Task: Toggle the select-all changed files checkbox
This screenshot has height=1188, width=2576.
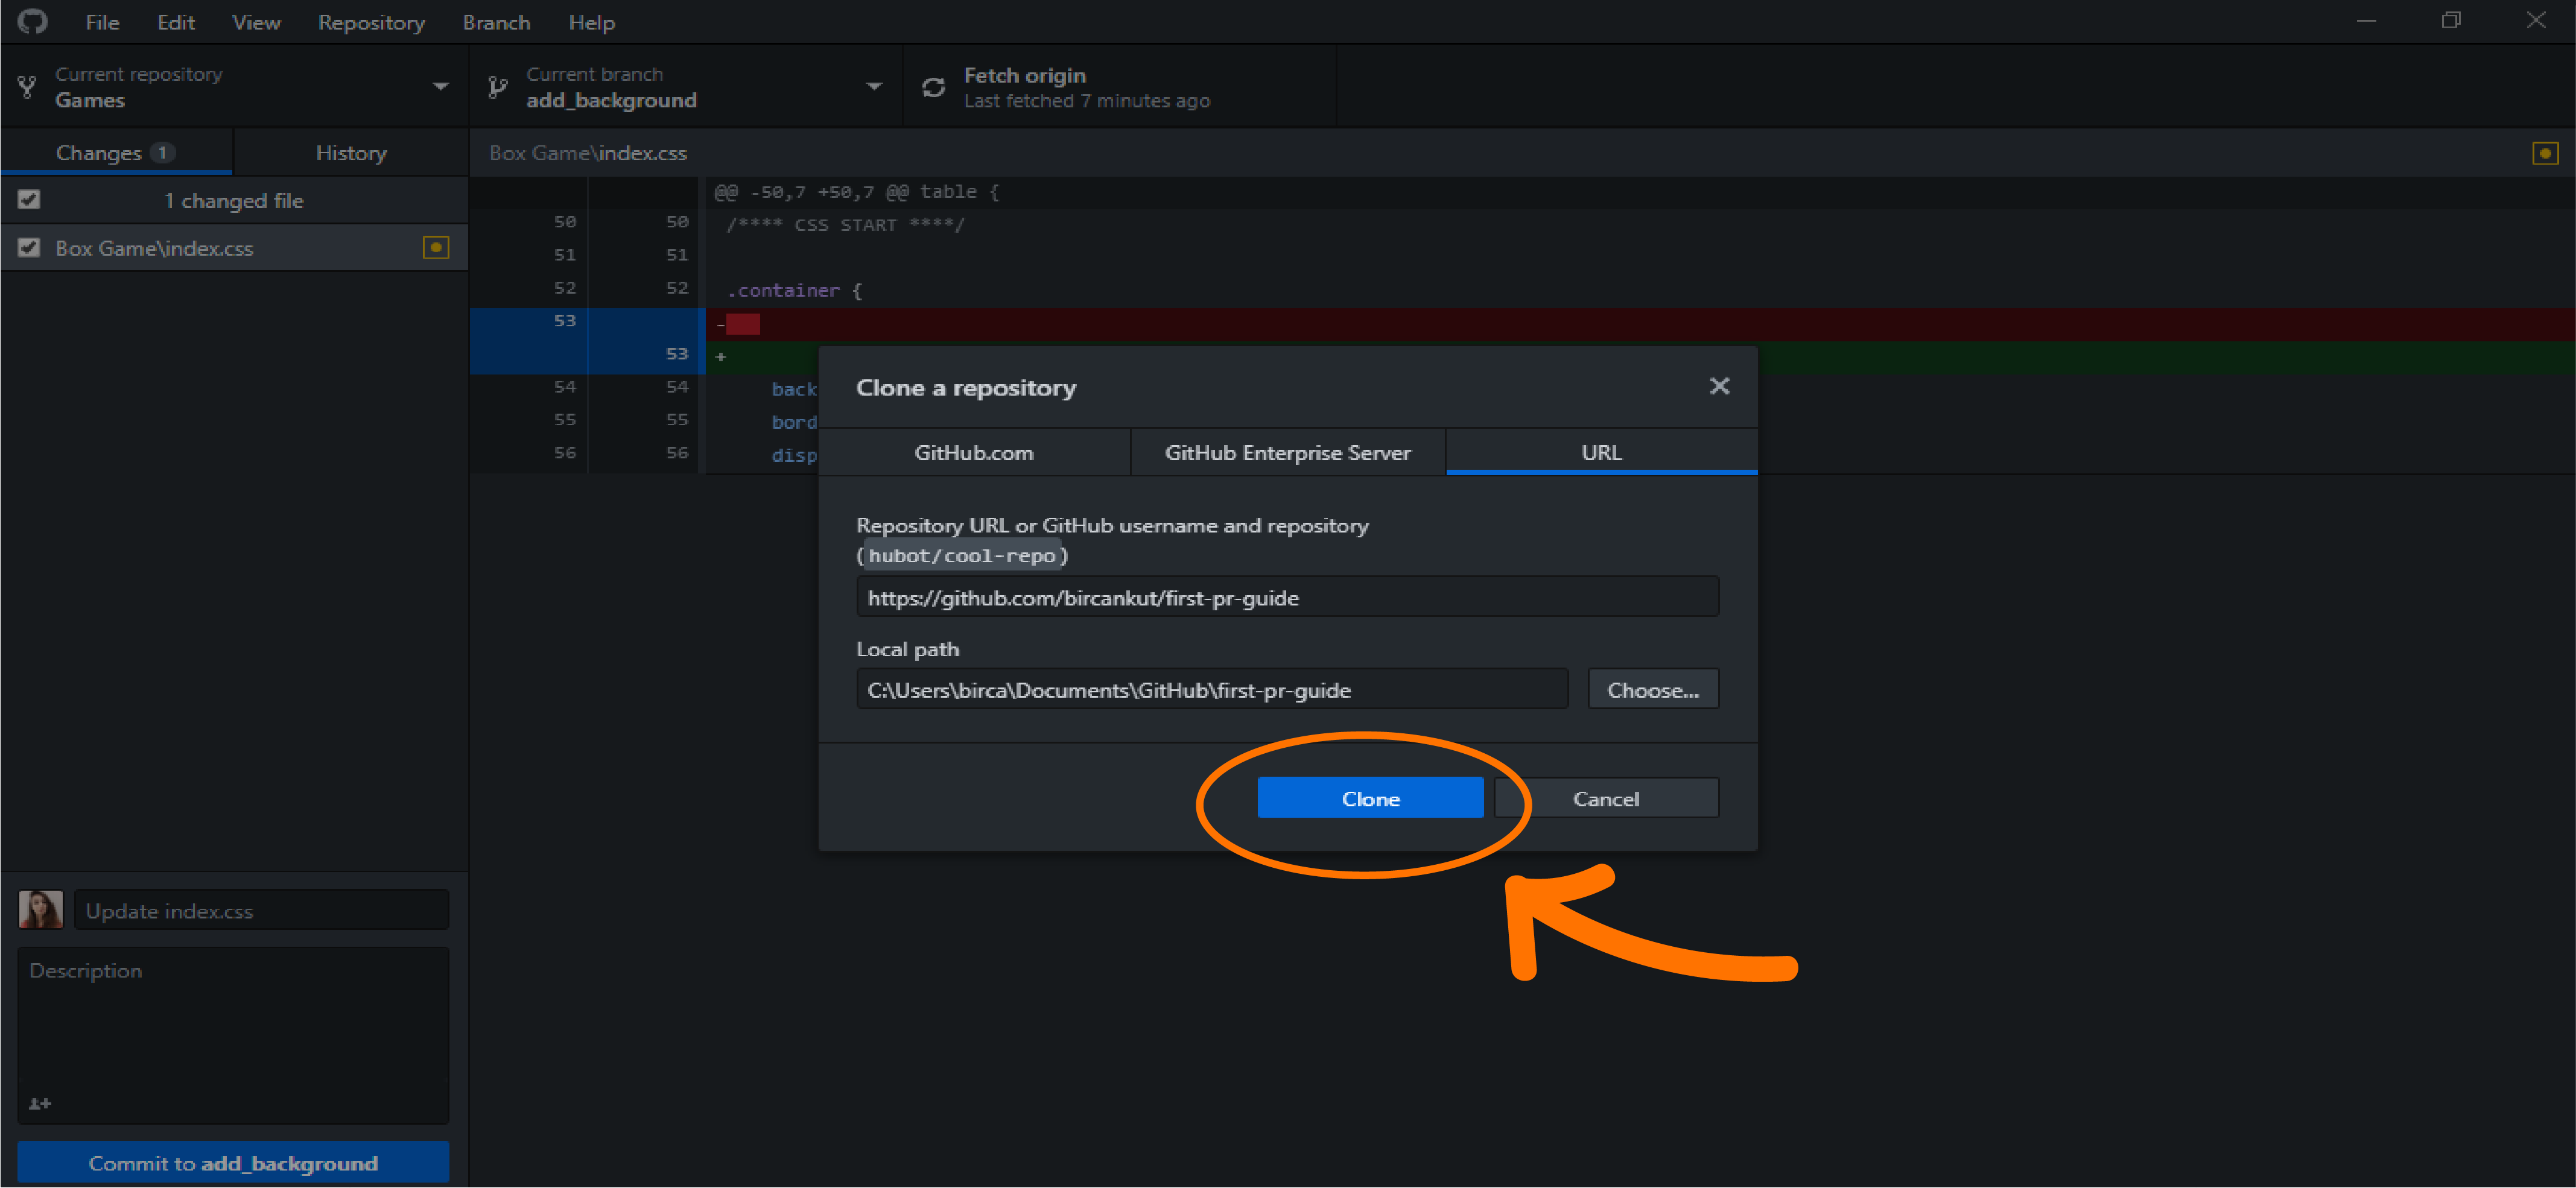Action: (29, 200)
